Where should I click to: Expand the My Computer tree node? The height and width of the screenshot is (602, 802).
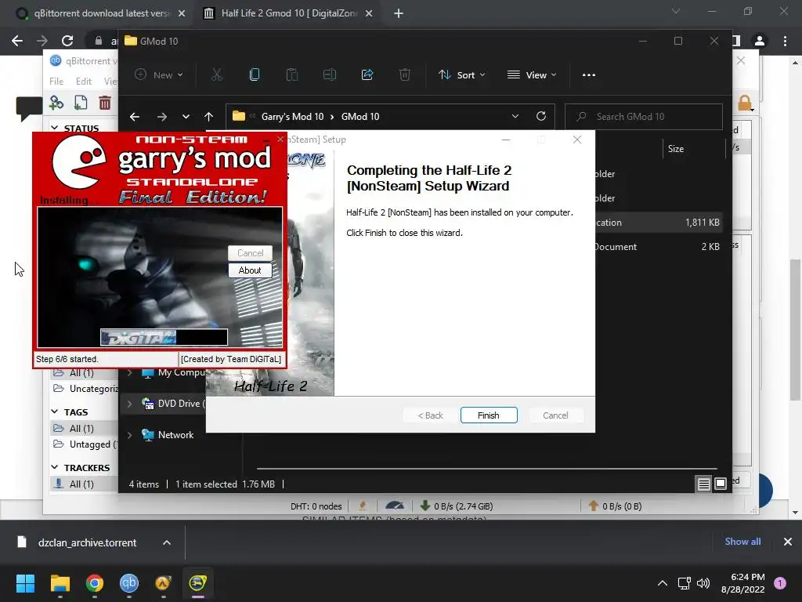coord(129,372)
